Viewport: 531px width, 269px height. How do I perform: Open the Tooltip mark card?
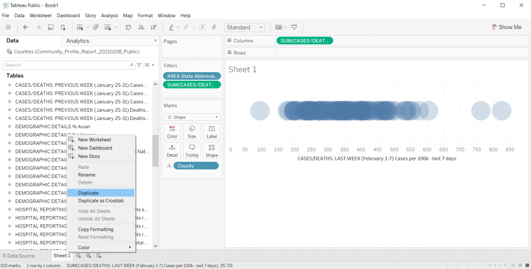click(x=192, y=151)
